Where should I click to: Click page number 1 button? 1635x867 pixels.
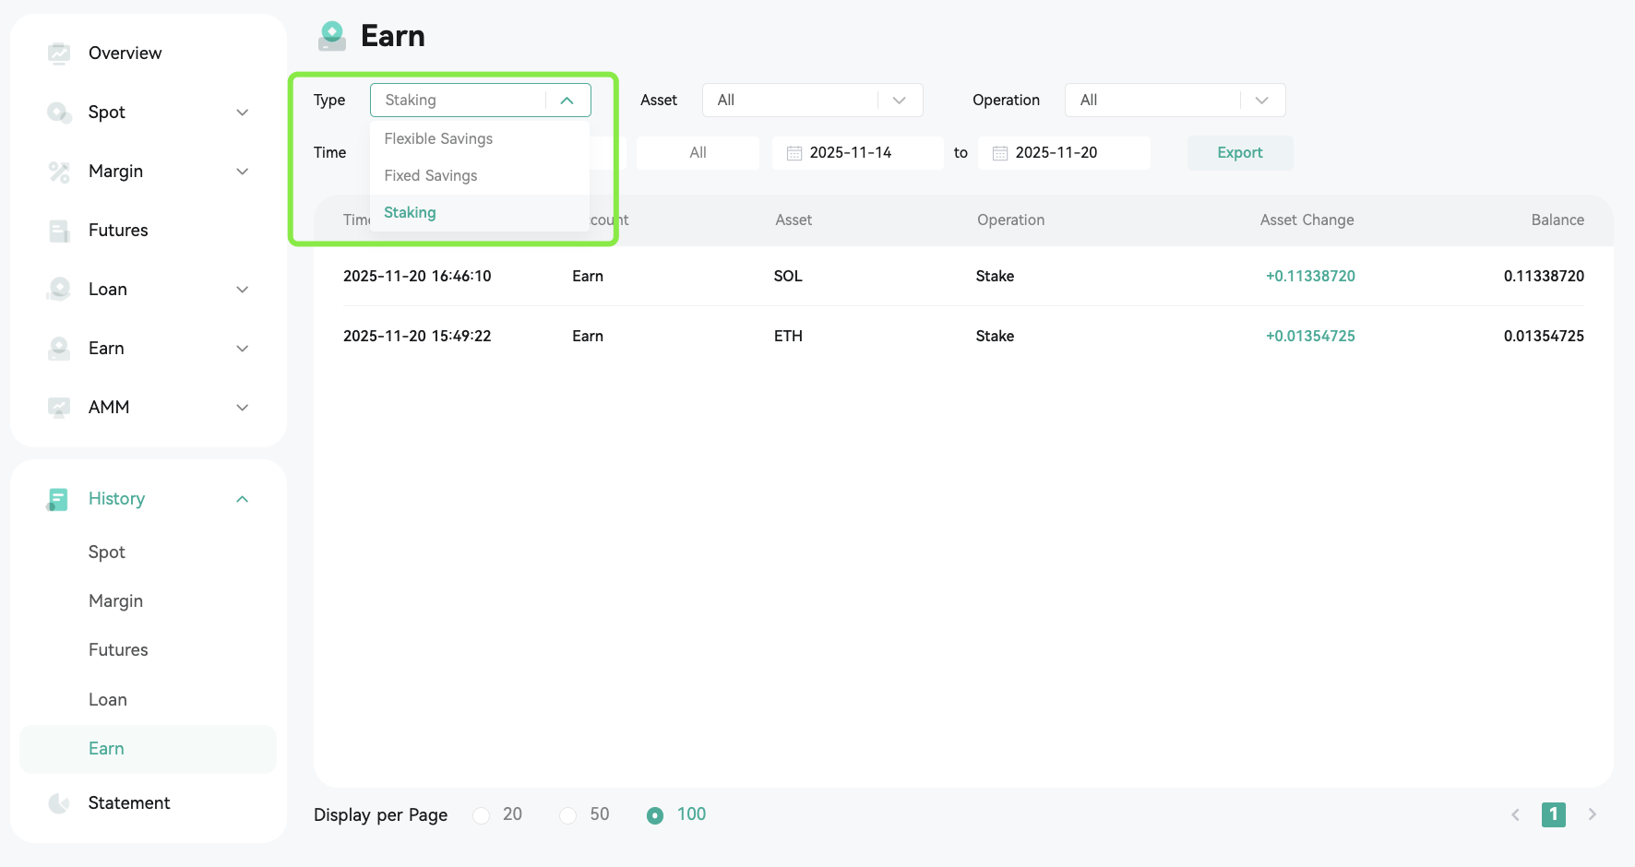(1554, 814)
